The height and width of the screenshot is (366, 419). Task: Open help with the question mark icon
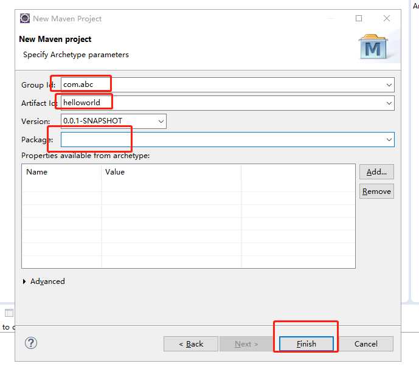coord(31,343)
